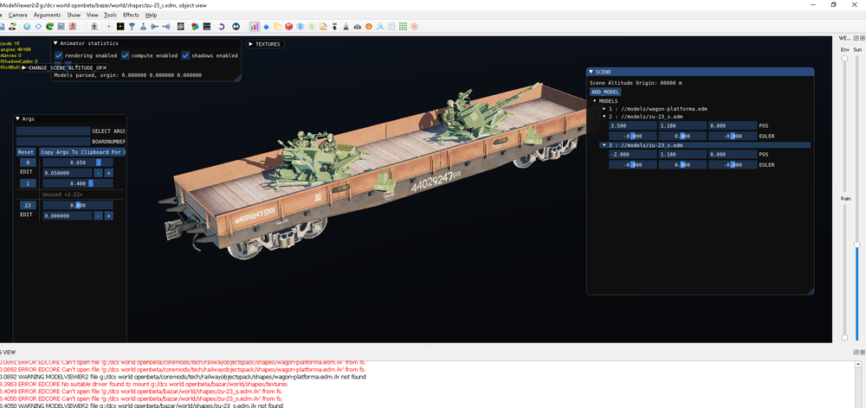The height and width of the screenshot is (408, 866).
Task: Click the bar chart statistics toolbar icon
Action: click(255, 26)
